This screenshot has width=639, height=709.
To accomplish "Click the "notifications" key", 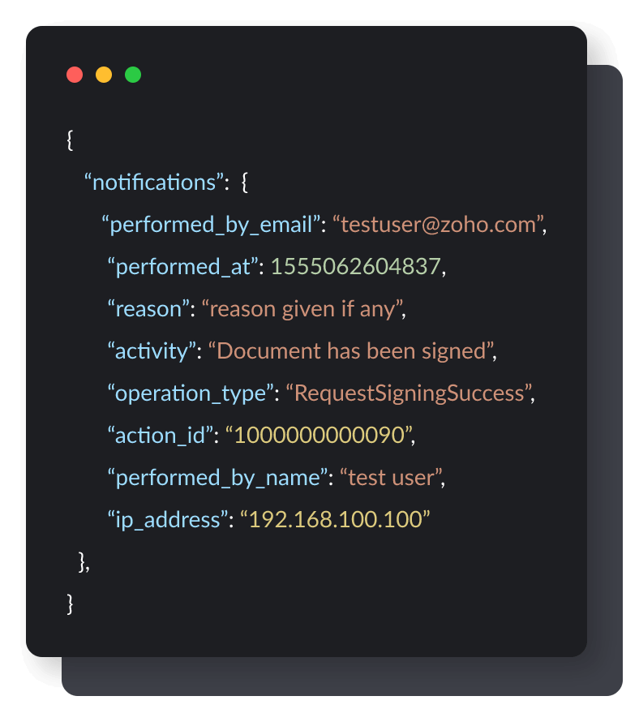I will click(x=154, y=183).
